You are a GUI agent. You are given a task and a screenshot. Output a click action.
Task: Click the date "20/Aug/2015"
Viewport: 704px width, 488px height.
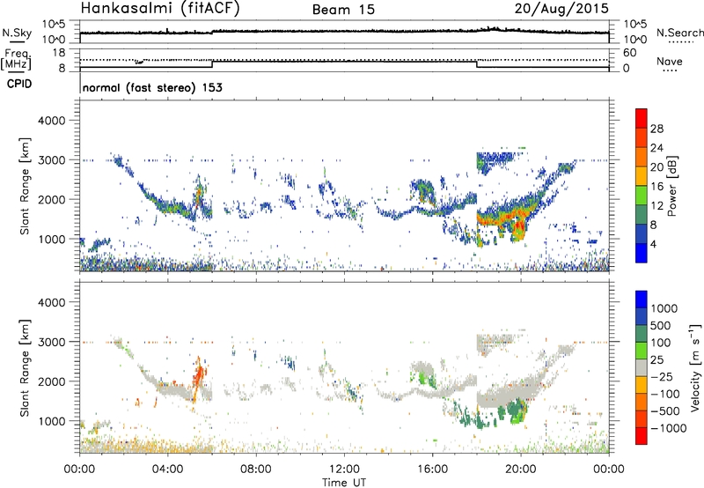[561, 9]
